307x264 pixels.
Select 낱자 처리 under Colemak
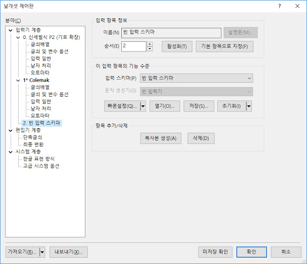(41, 109)
